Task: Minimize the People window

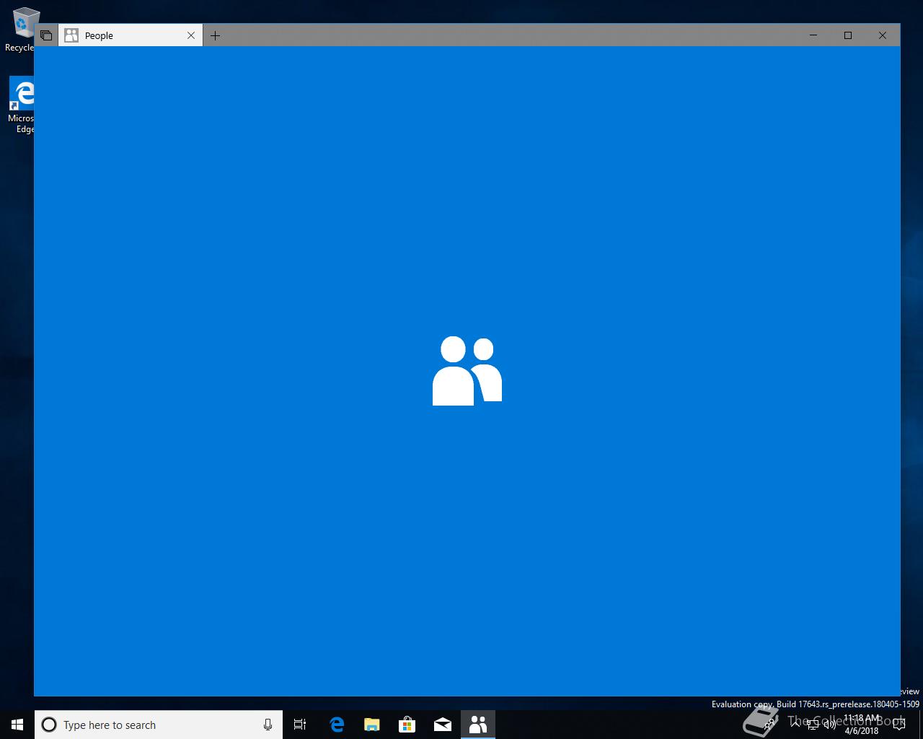Action: pos(813,35)
